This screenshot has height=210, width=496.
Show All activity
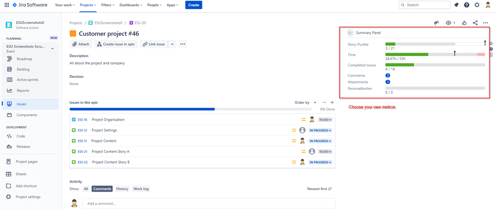85,189
